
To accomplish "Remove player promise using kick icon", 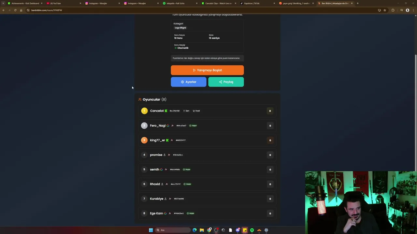I will tap(169, 155).
